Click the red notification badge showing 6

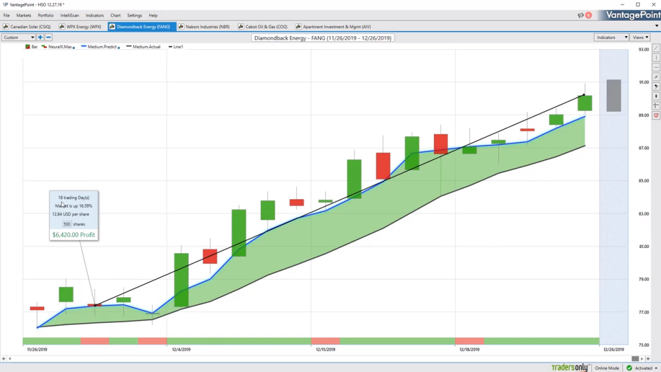(x=589, y=15)
